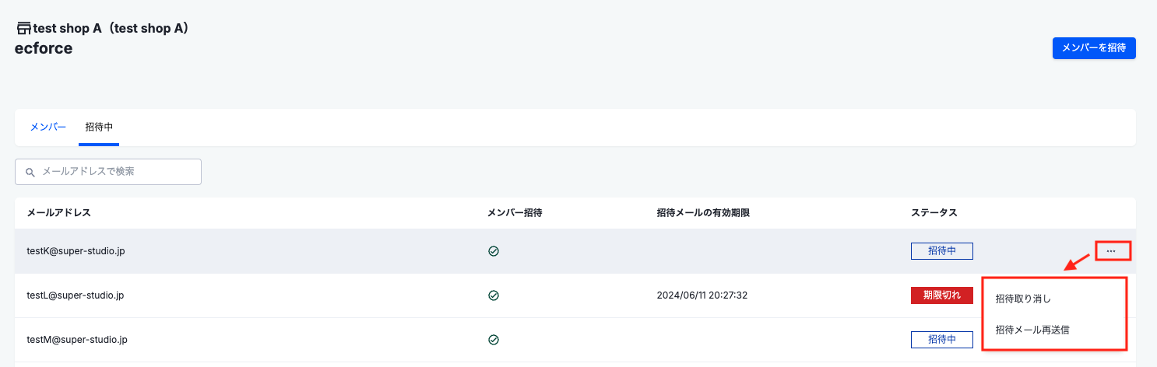Click the メールアドレス column header
Image resolution: width=1157 pixels, height=367 pixels.
point(59,212)
